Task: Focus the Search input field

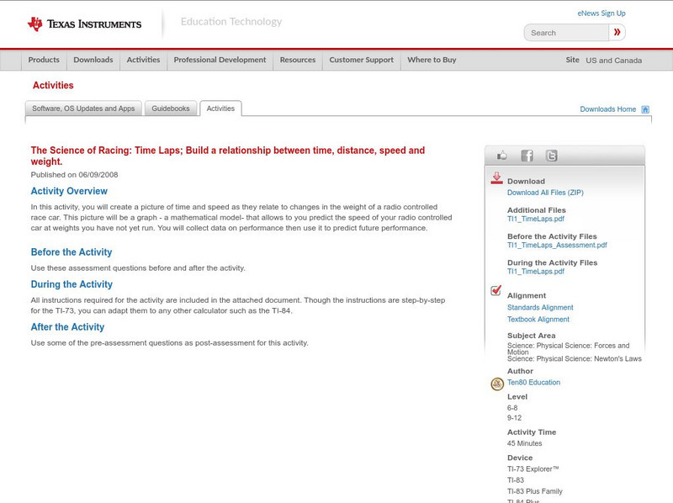Action: [566, 33]
